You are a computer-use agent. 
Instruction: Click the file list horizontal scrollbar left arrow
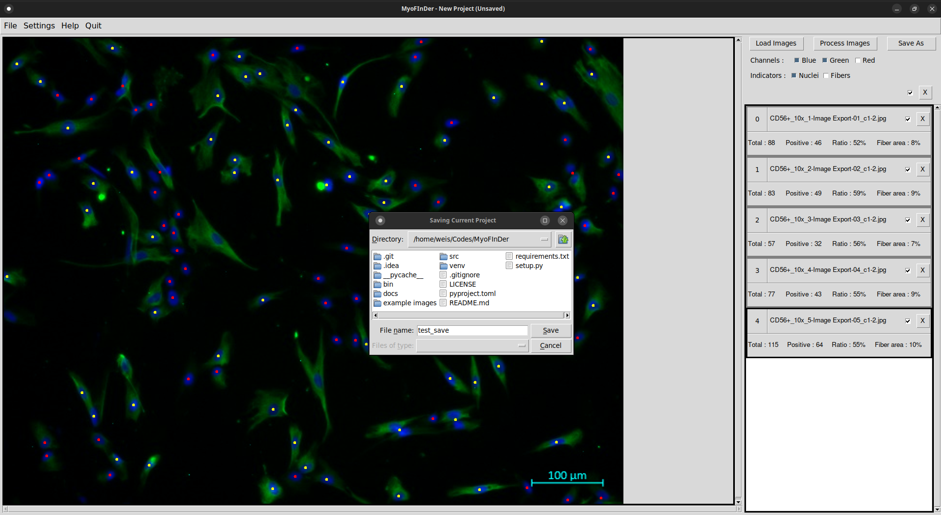[x=376, y=315]
